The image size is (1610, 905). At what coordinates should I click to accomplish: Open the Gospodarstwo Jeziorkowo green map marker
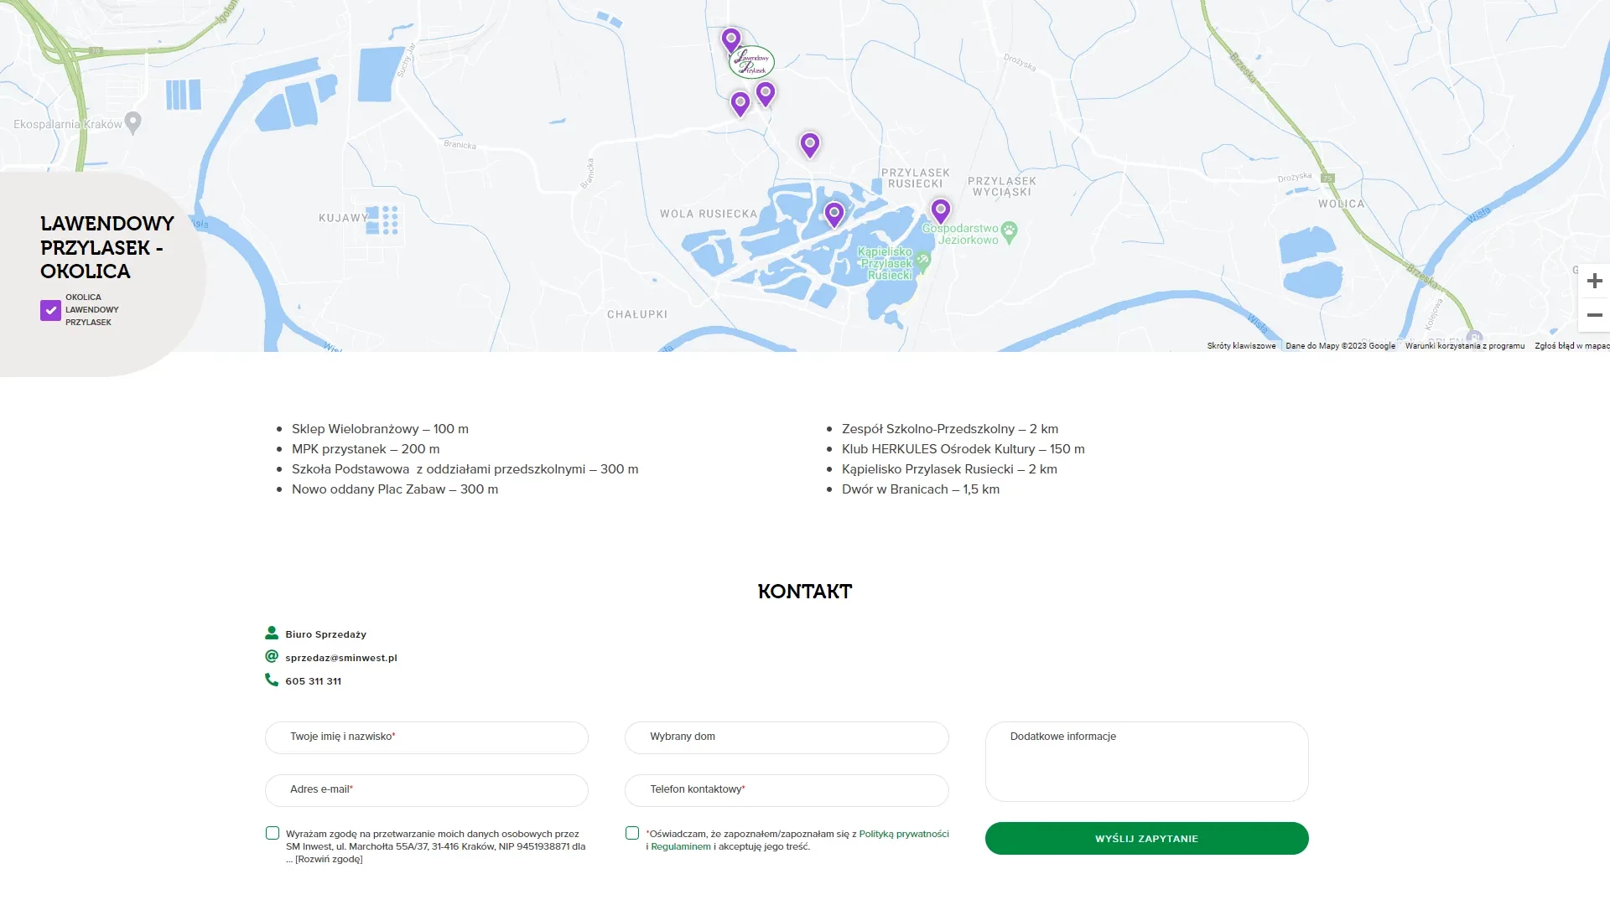(x=1010, y=232)
